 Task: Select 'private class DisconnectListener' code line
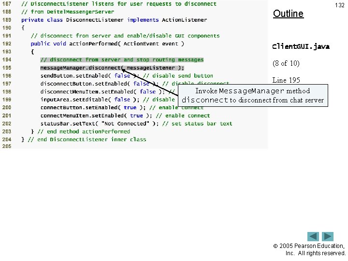point(114,20)
